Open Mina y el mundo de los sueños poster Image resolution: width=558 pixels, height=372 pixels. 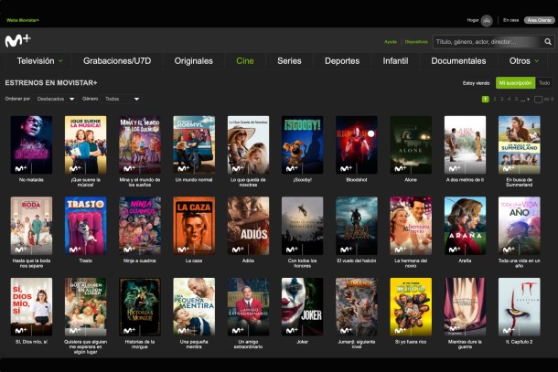click(x=140, y=144)
